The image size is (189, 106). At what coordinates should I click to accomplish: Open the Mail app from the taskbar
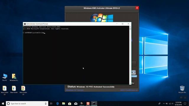(76, 103)
